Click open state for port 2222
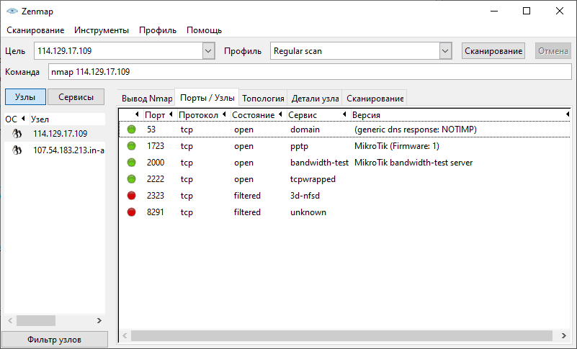 [243, 179]
